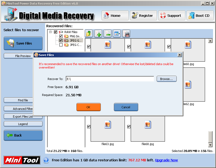The width and height of the screenshot is (216, 168).
Task: Toggle the RAW Files checkbox
Action: point(56,32)
